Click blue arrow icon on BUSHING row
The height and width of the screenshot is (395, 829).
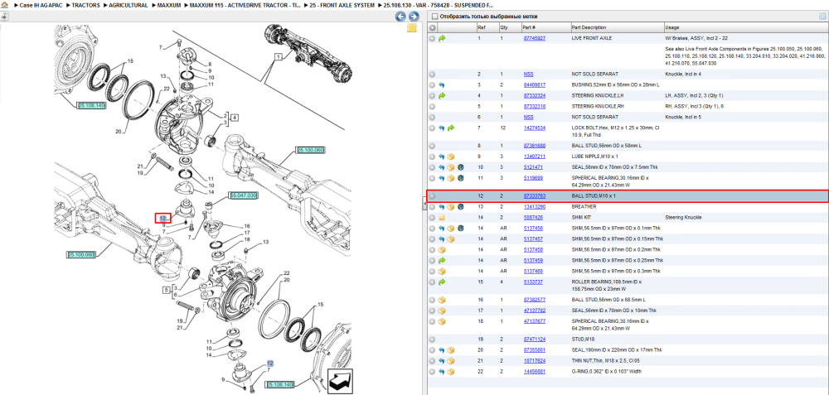click(442, 84)
